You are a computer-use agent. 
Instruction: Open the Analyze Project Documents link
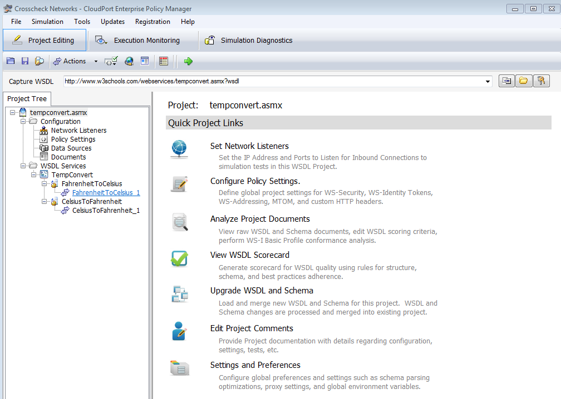coord(260,218)
